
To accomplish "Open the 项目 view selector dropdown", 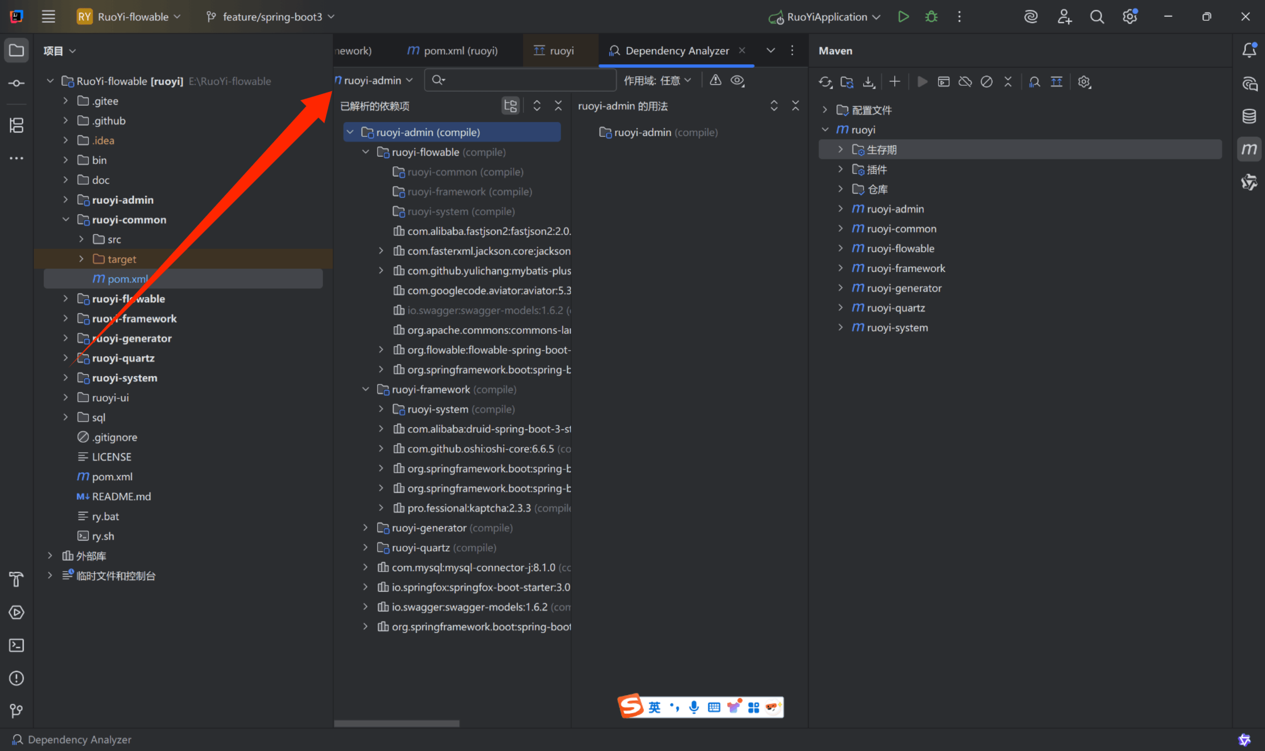I will click(x=60, y=51).
